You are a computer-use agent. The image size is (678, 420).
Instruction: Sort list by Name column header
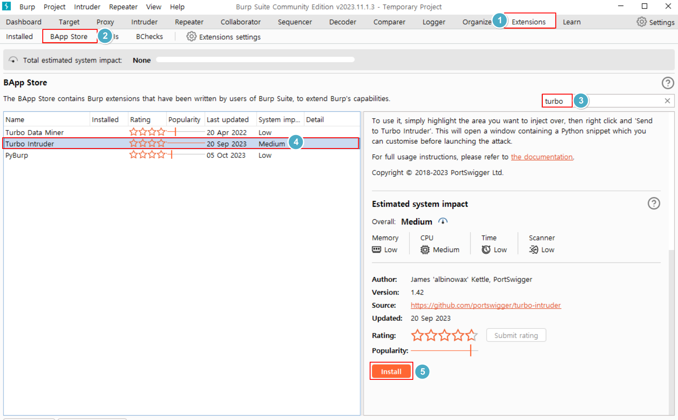(47, 120)
